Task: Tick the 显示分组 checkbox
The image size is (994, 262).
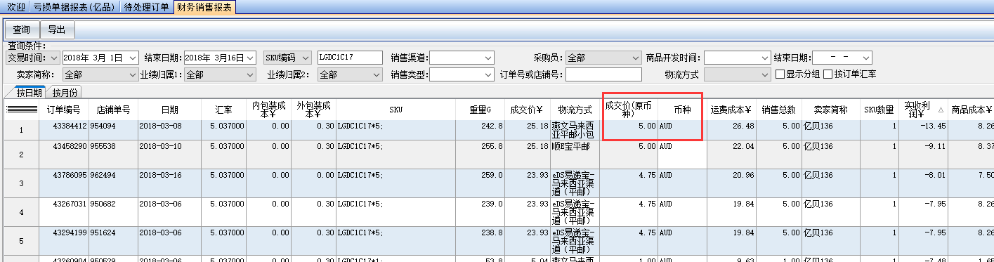Action: pos(780,74)
